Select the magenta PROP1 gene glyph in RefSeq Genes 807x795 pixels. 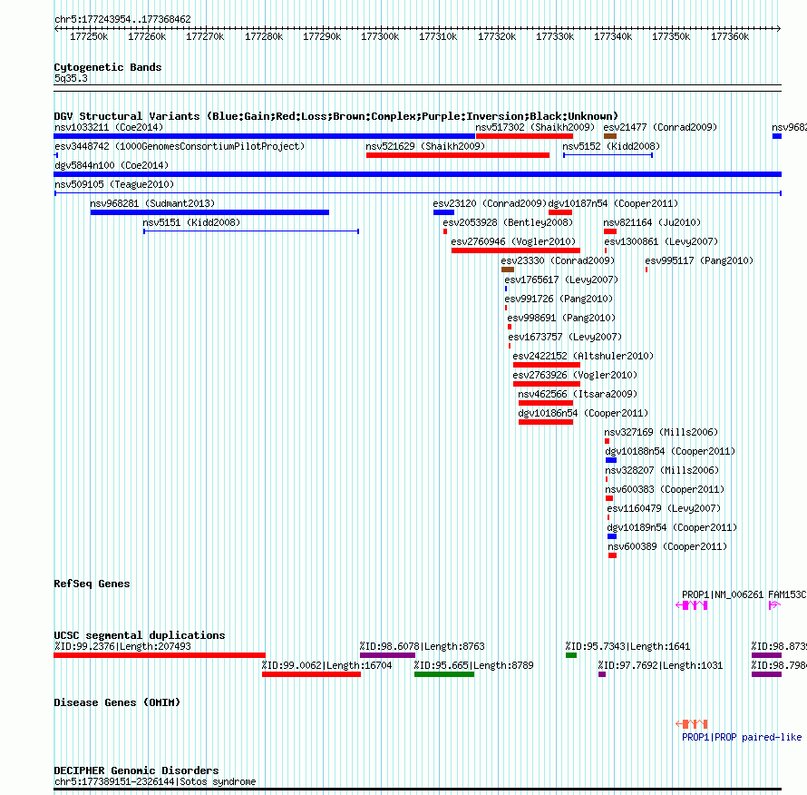[x=692, y=605]
